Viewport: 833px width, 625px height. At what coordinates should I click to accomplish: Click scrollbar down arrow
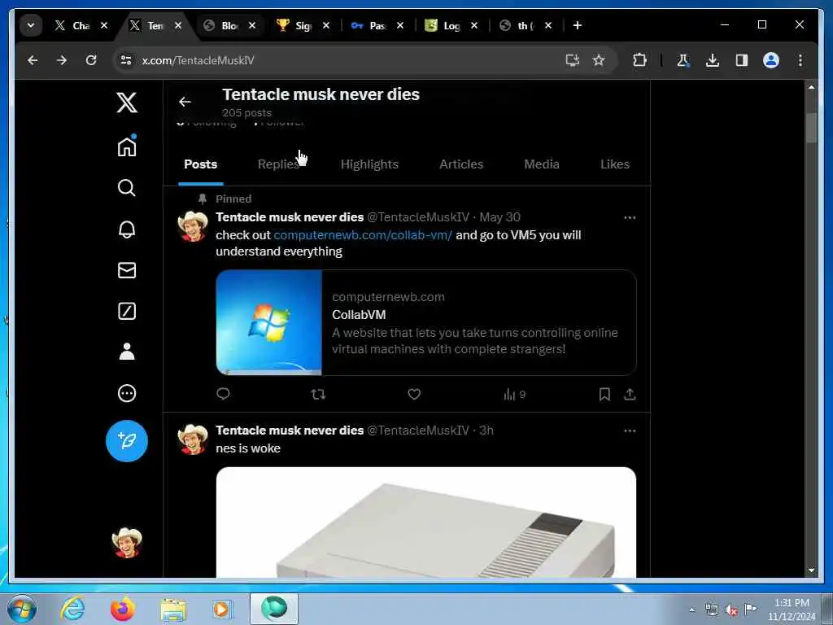tap(811, 570)
